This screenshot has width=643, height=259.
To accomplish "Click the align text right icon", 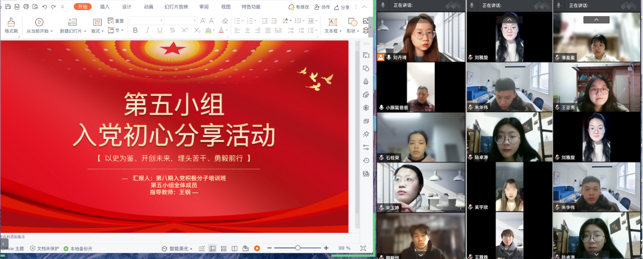I will click(x=258, y=30).
